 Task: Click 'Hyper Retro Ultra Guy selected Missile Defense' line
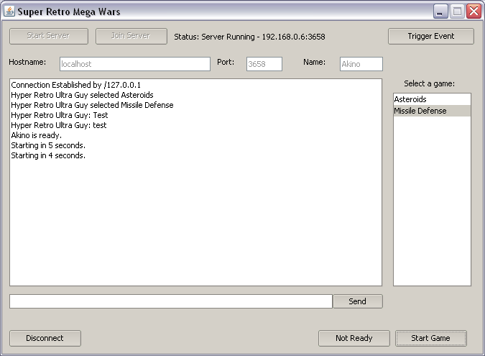(92, 105)
